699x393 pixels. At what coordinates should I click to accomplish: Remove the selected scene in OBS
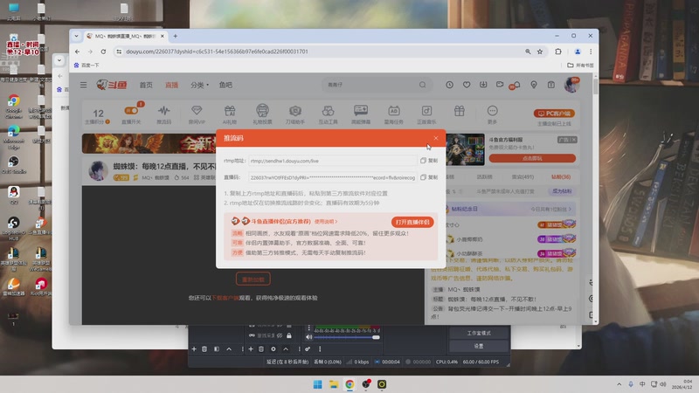click(x=204, y=348)
